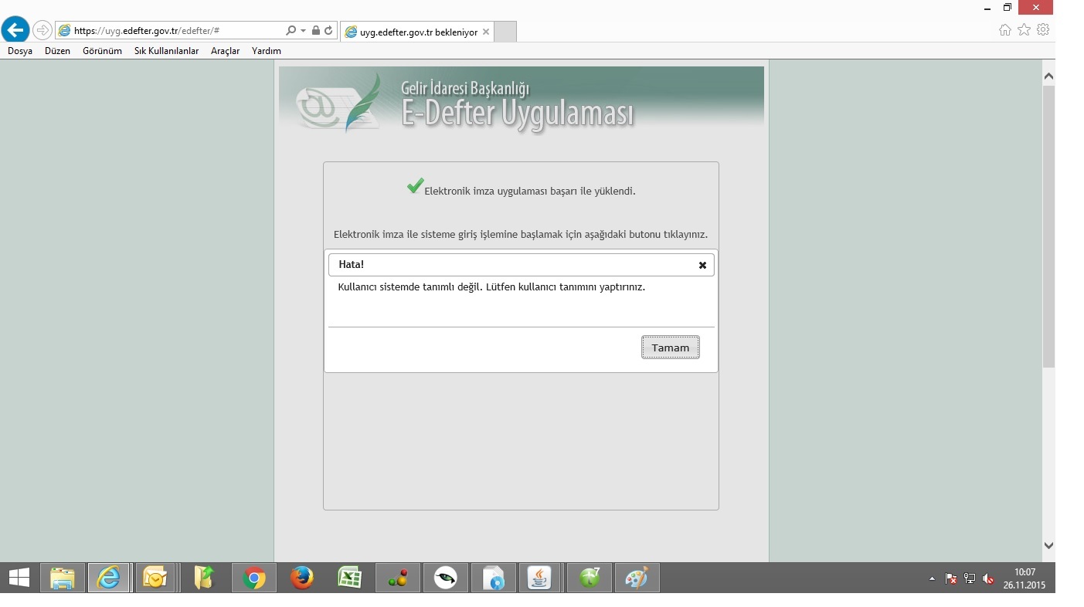Launch Firefox from the taskbar
This screenshot has width=1084, height=607.
coord(301,578)
